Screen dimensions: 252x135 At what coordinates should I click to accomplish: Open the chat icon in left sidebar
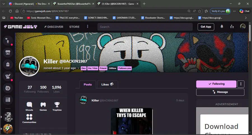click(8, 41)
